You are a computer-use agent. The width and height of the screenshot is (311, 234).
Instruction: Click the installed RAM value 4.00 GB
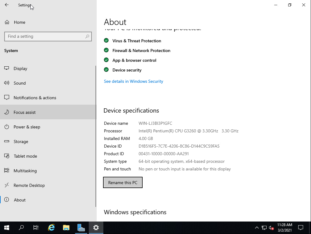coord(146,138)
